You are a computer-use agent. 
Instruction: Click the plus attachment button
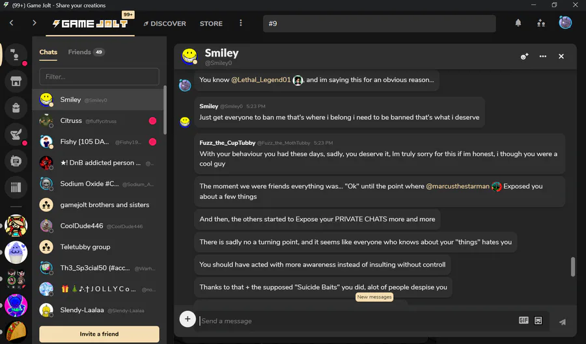(x=188, y=319)
